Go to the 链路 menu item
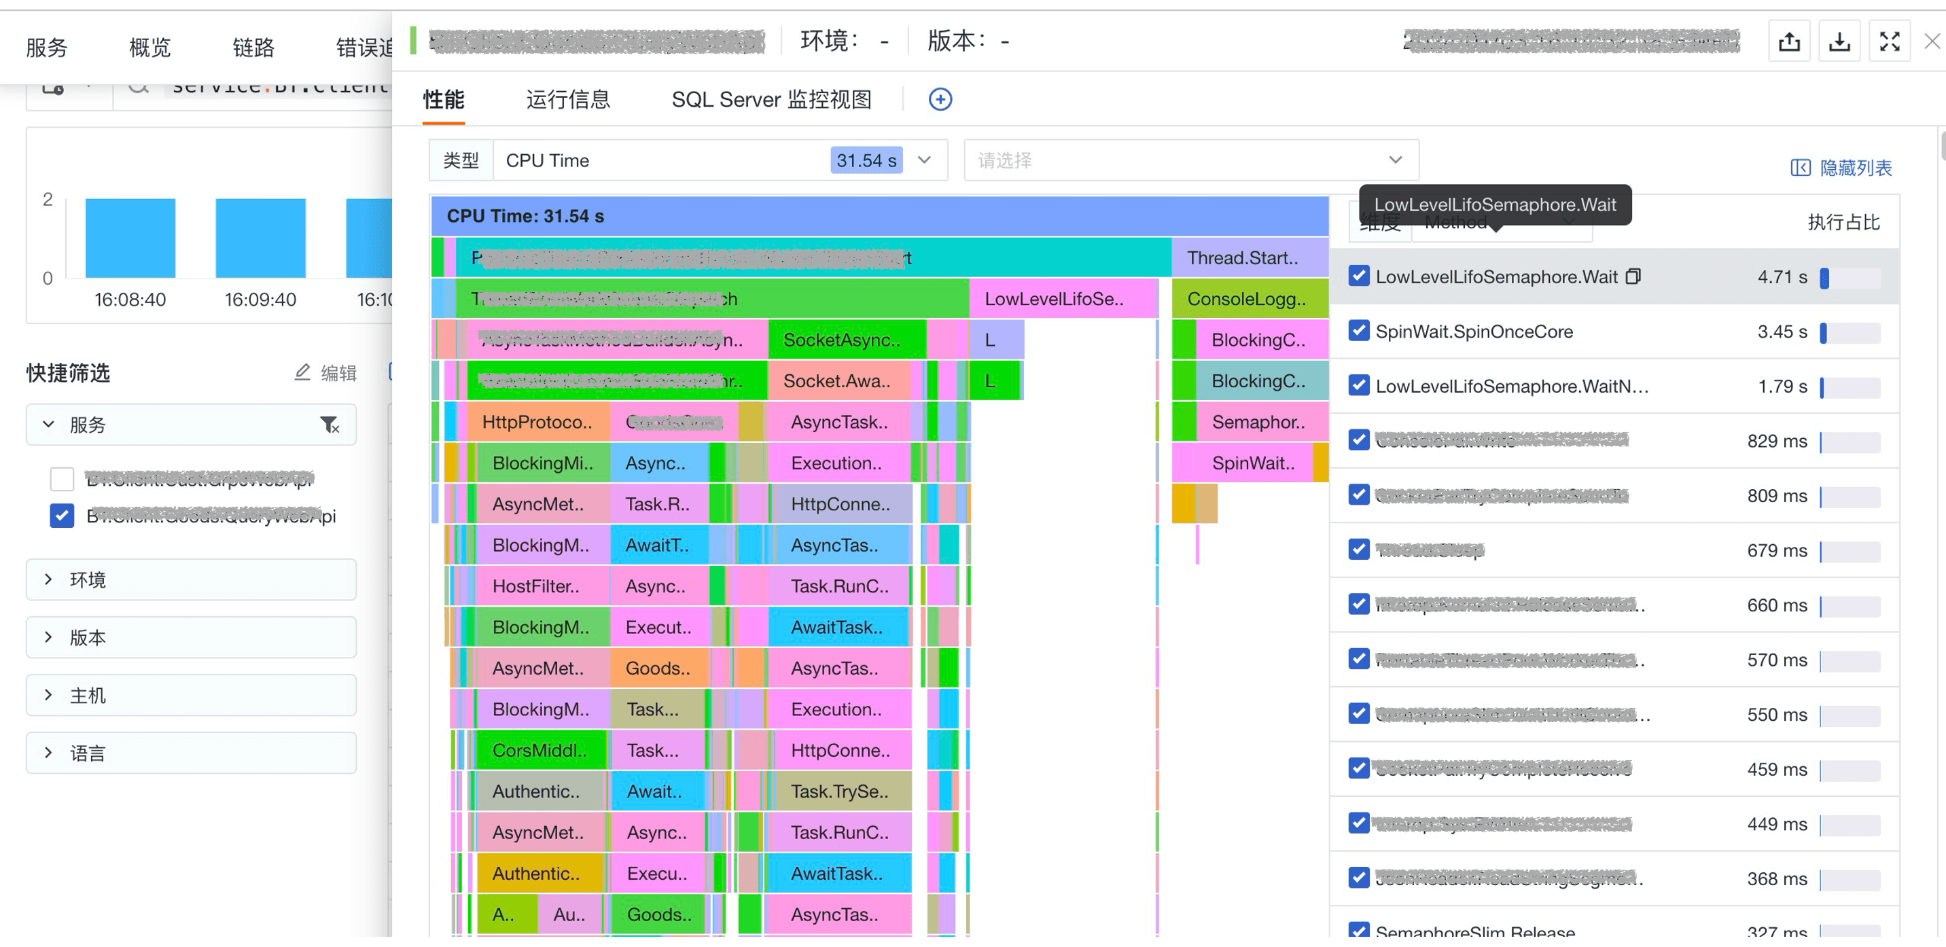 click(253, 48)
